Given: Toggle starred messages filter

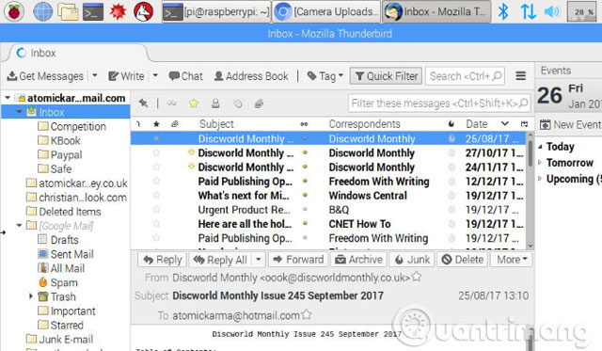Looking at the screenshot, I should pos(194,103).
